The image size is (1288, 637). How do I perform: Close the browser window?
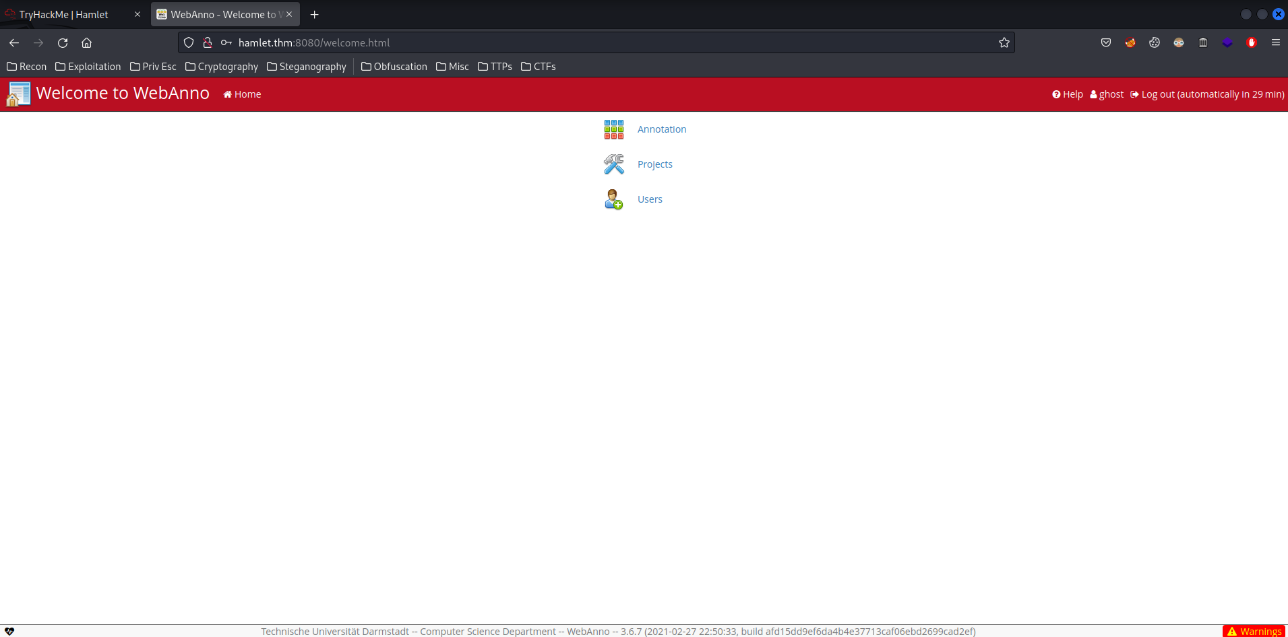coord(1278,14)
